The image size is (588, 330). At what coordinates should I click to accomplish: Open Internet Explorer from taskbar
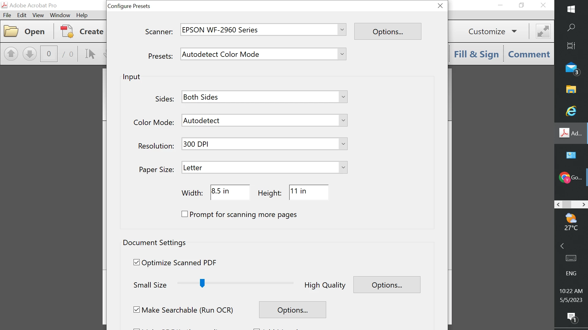tap(571, 111)
